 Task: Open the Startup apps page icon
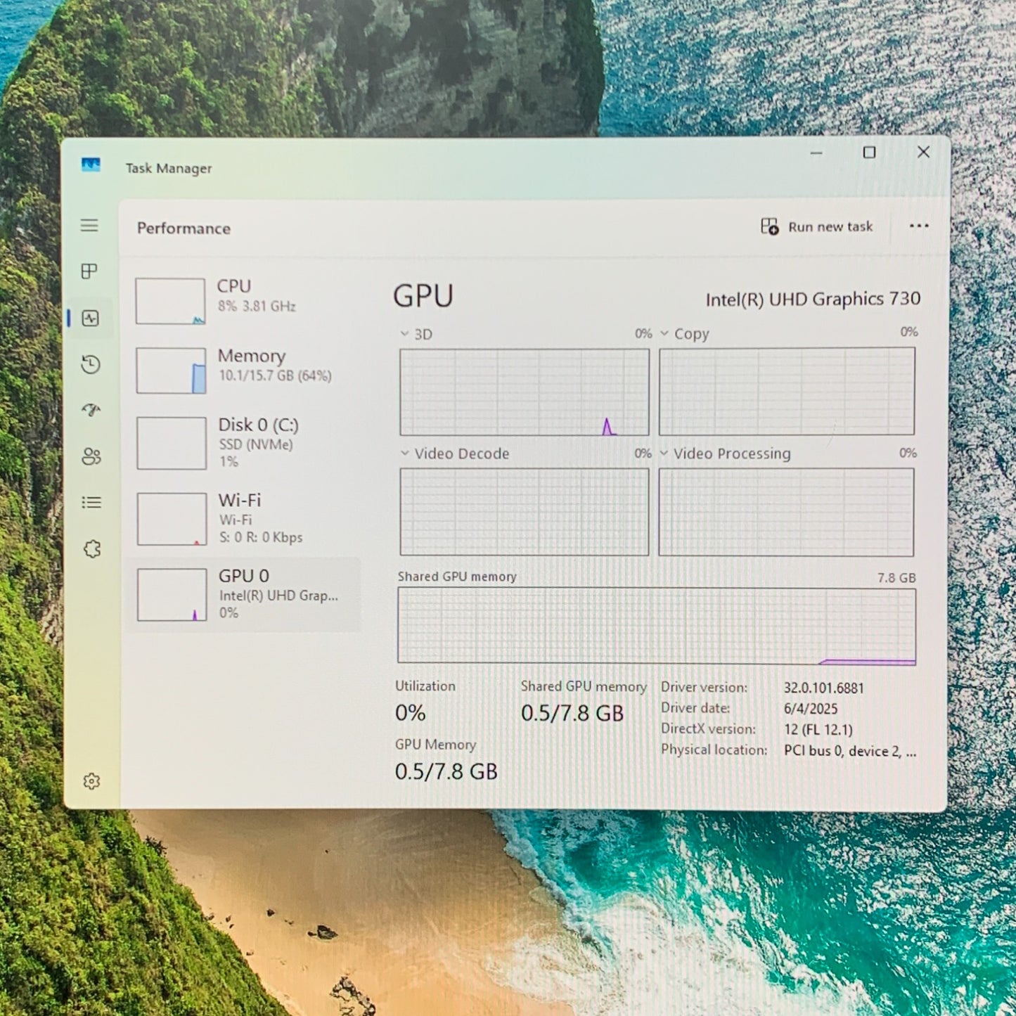click(91, 410)
